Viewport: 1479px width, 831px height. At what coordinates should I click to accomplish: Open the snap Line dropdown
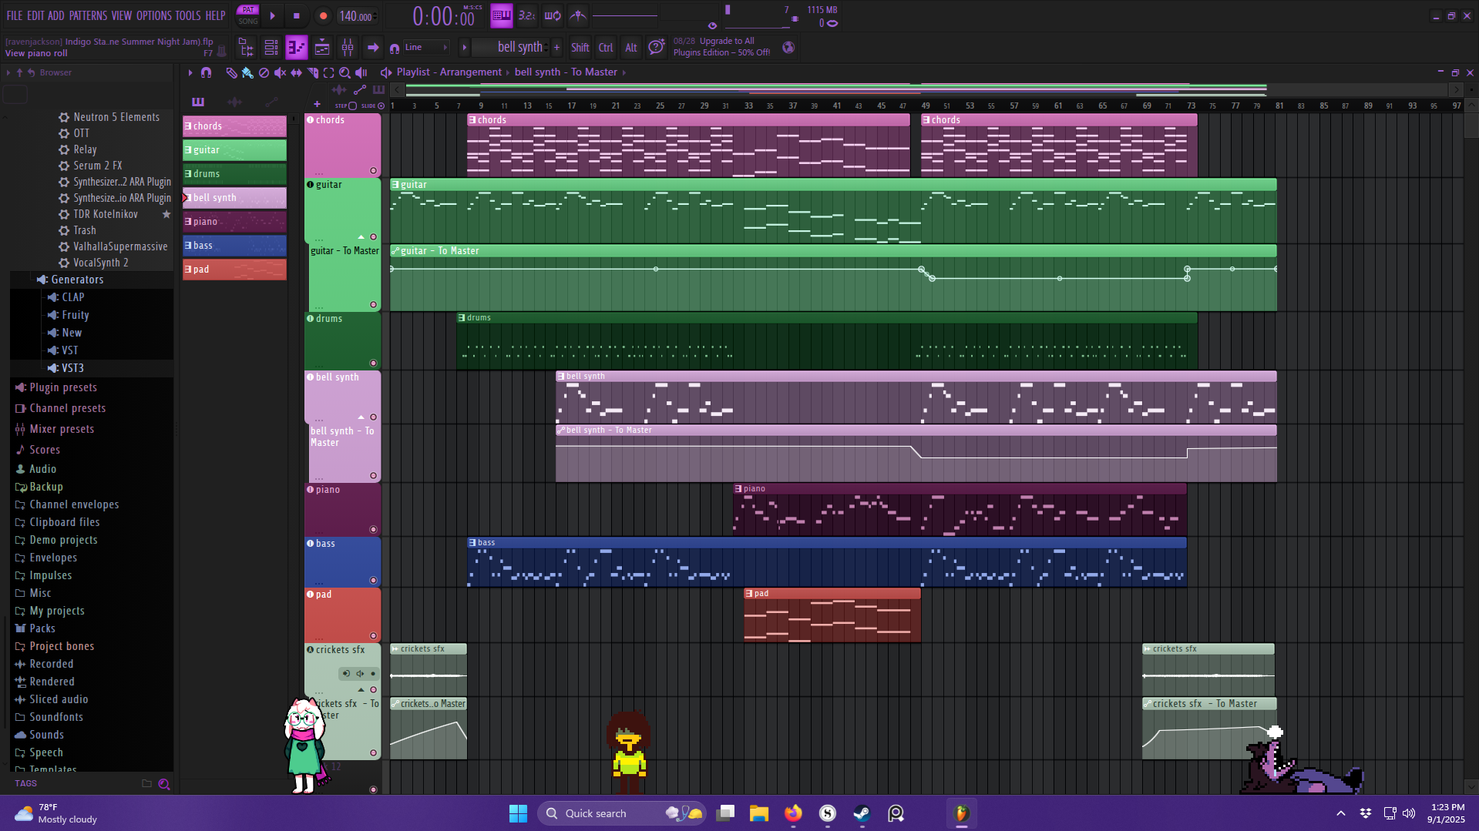[426, 48]
